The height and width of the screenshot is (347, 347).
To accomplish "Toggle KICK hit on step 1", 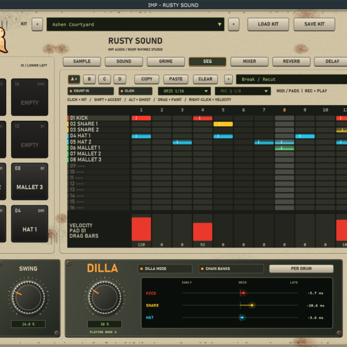I will (141, 118).
